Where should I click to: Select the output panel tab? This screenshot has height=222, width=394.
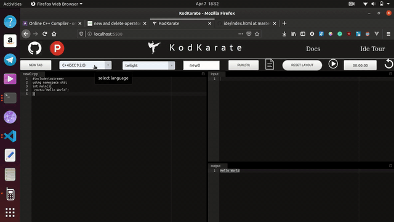(215, 166)
